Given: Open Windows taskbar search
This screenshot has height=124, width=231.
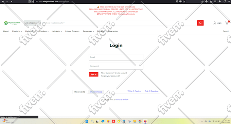Looking at the screenshot, I should [92, 121].
